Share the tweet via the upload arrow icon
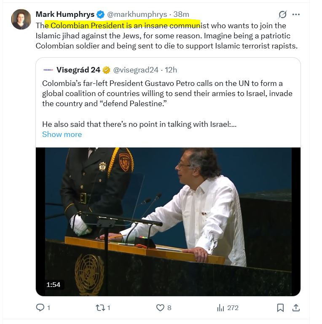 [296, 308]
